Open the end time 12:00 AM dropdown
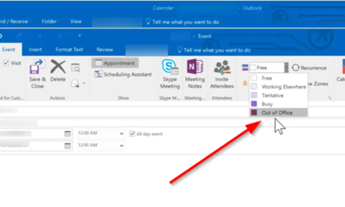This screenshot has width=345, height=207. 122,146
